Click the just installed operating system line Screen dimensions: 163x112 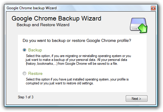click(77, 79)
